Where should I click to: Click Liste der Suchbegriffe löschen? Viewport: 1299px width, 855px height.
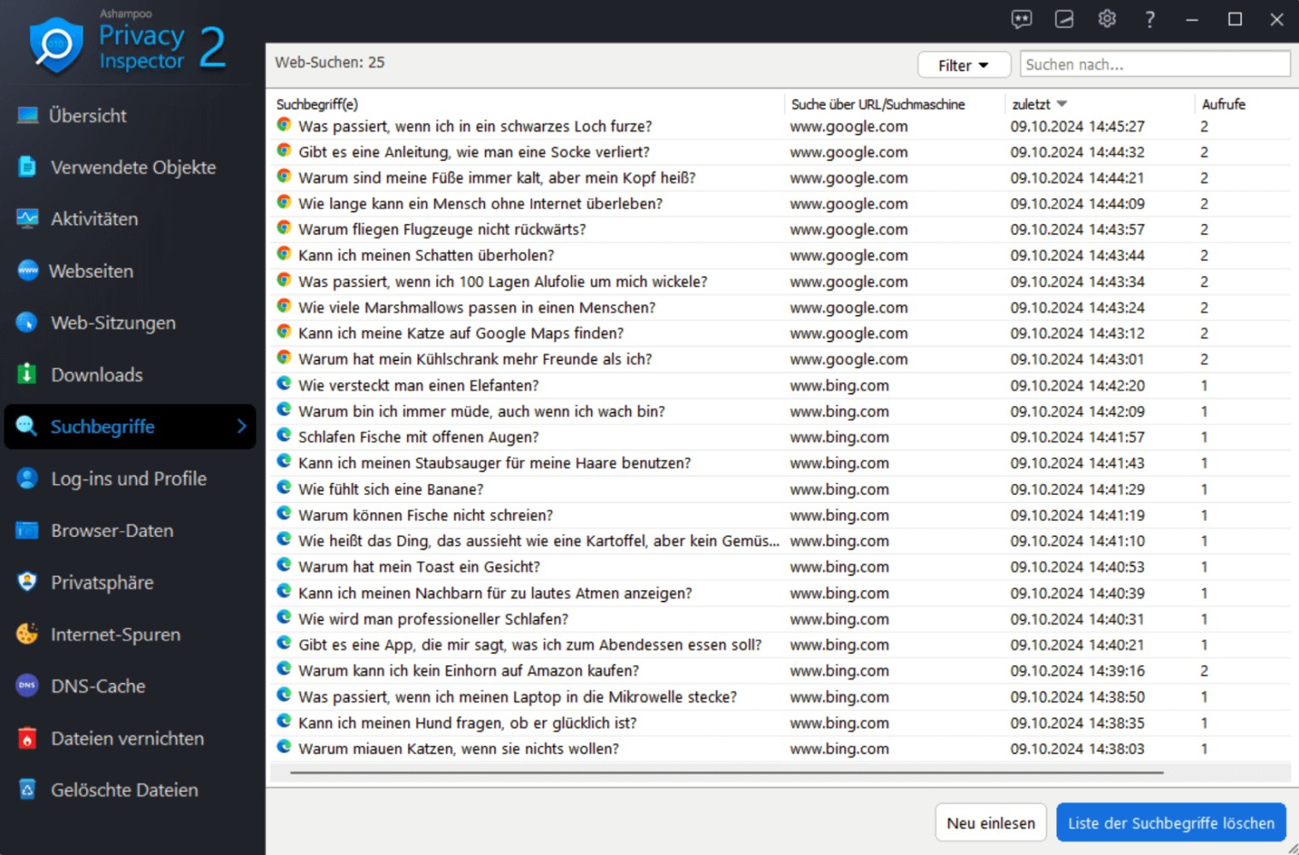[x=1171, y=822]
